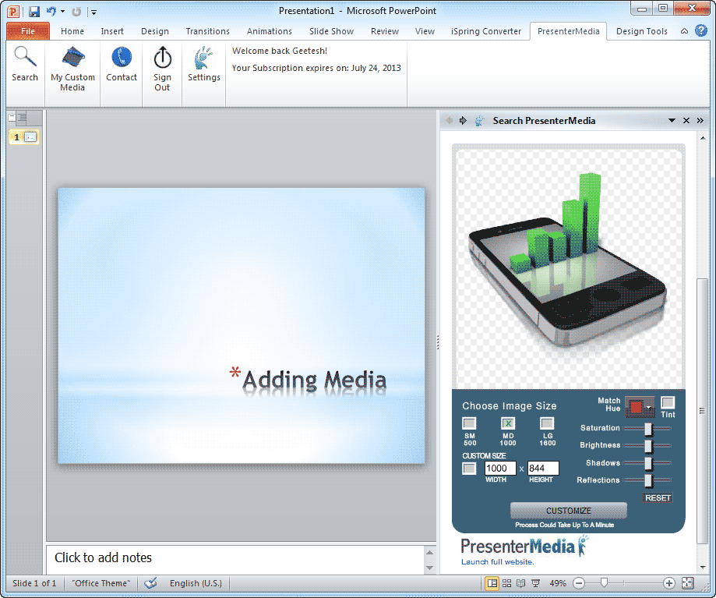This screenshot has height=598, width=716.
Task: Switch to Outline tab in slides pane
Action: tap(21, 118)
